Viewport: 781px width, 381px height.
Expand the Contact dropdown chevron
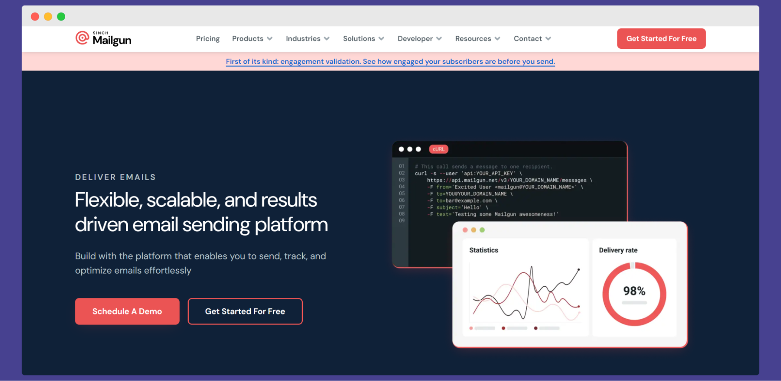coord(548,39)
